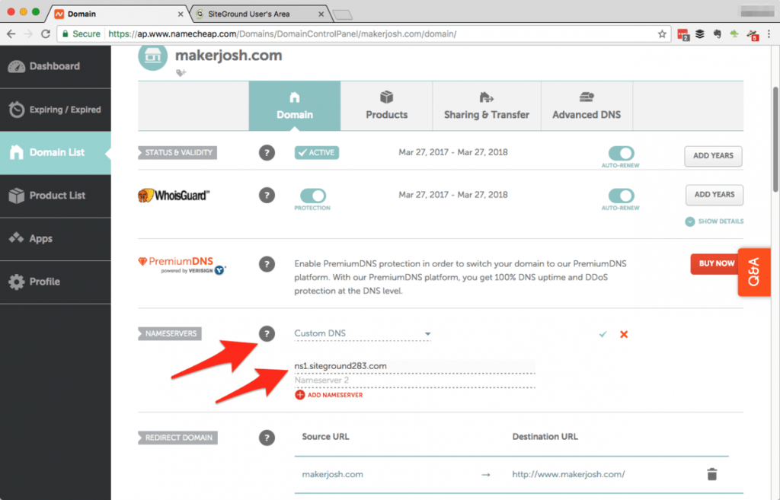This screenshot has height=500, width=780.
Task: Click the extension icon with red 5 badge
Action: (x=752, y=34)
